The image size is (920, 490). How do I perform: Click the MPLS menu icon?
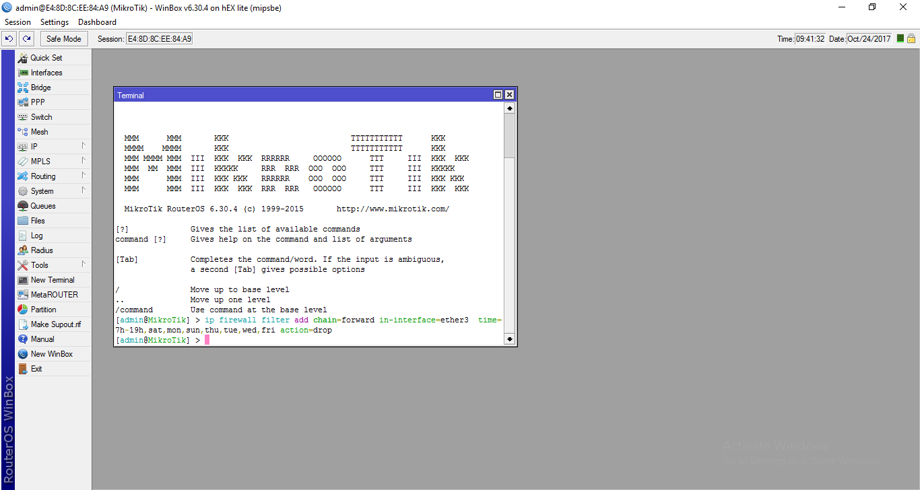point(23,162)
